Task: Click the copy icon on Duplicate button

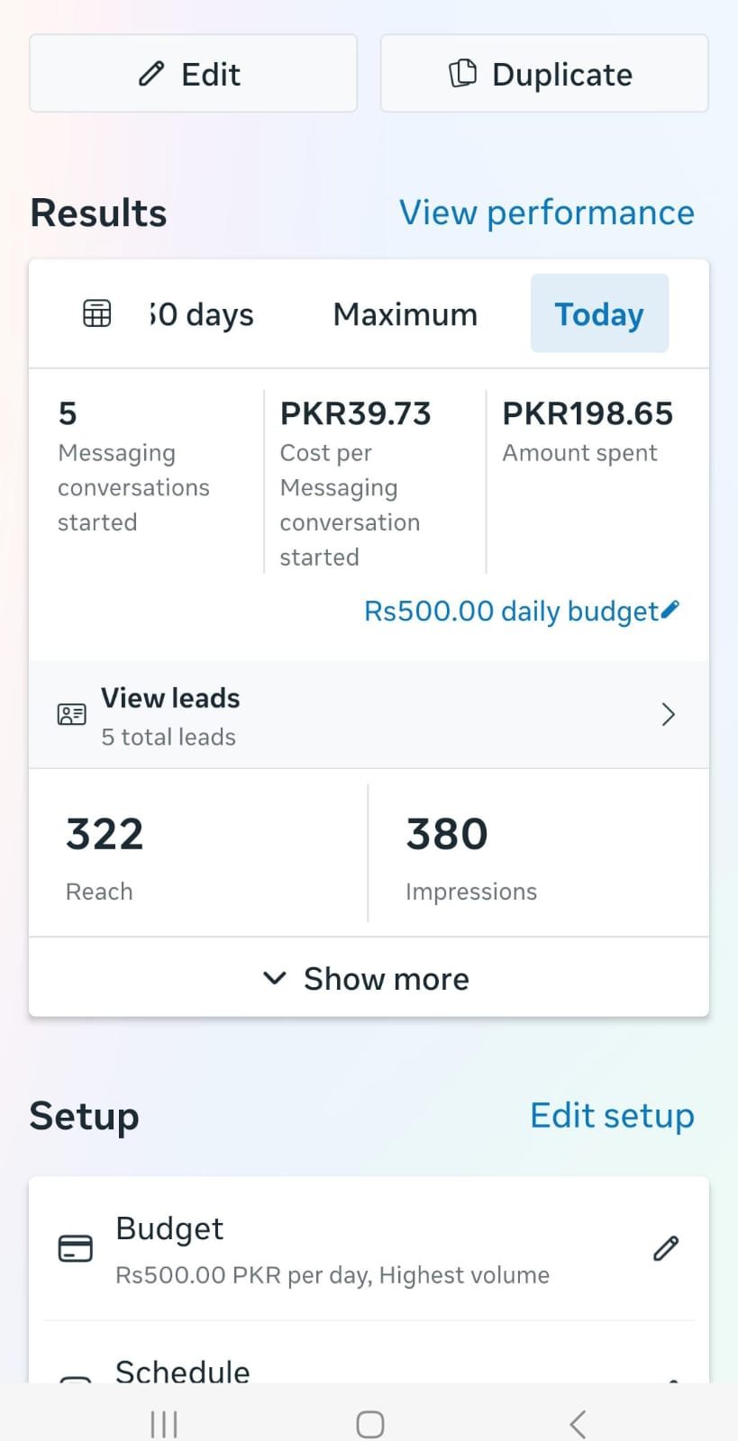Action: pos(462,73)
